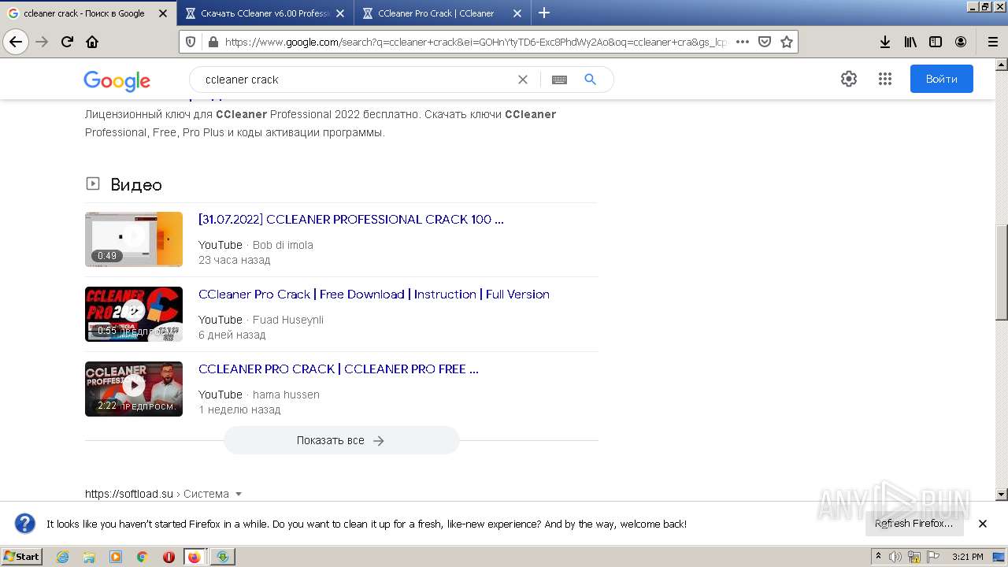Clear the Google search box text
The height and width of the screenshot is (567, 1008).
[522, 80]
